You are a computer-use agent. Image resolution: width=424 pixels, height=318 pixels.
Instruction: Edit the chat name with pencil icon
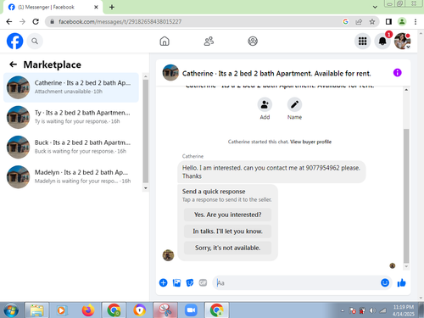294,104
